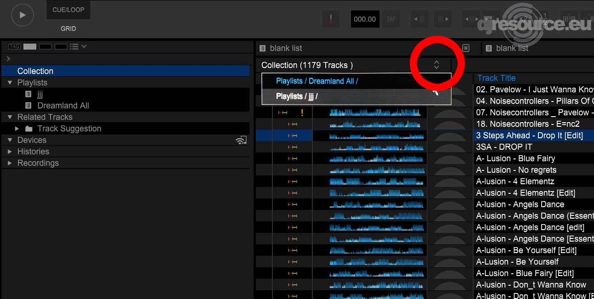Click cue marker icon in the 3SA - DROP IT row
Image resolution: width=594 pixels, height=299 pixels.
[293, 147]
